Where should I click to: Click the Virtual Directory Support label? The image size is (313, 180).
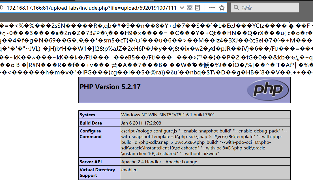tap(97, 172)
